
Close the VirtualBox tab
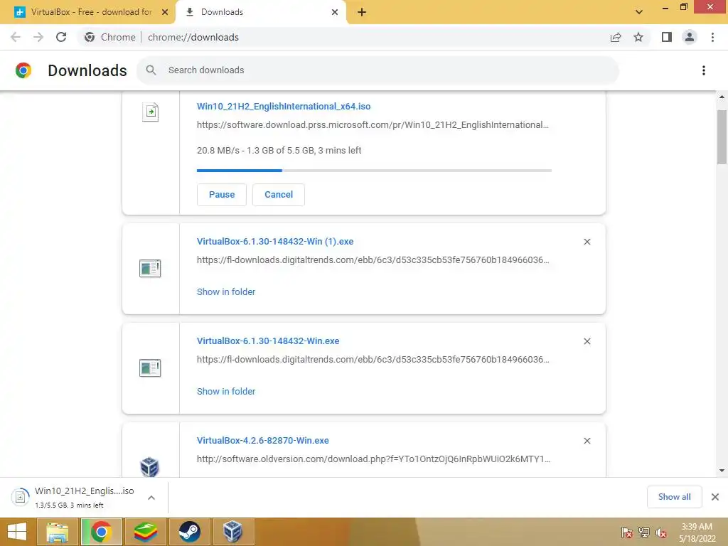165,12
